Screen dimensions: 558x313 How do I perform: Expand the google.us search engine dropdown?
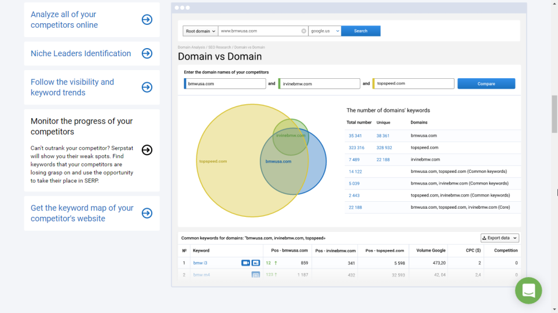click(x=324, y=31)
